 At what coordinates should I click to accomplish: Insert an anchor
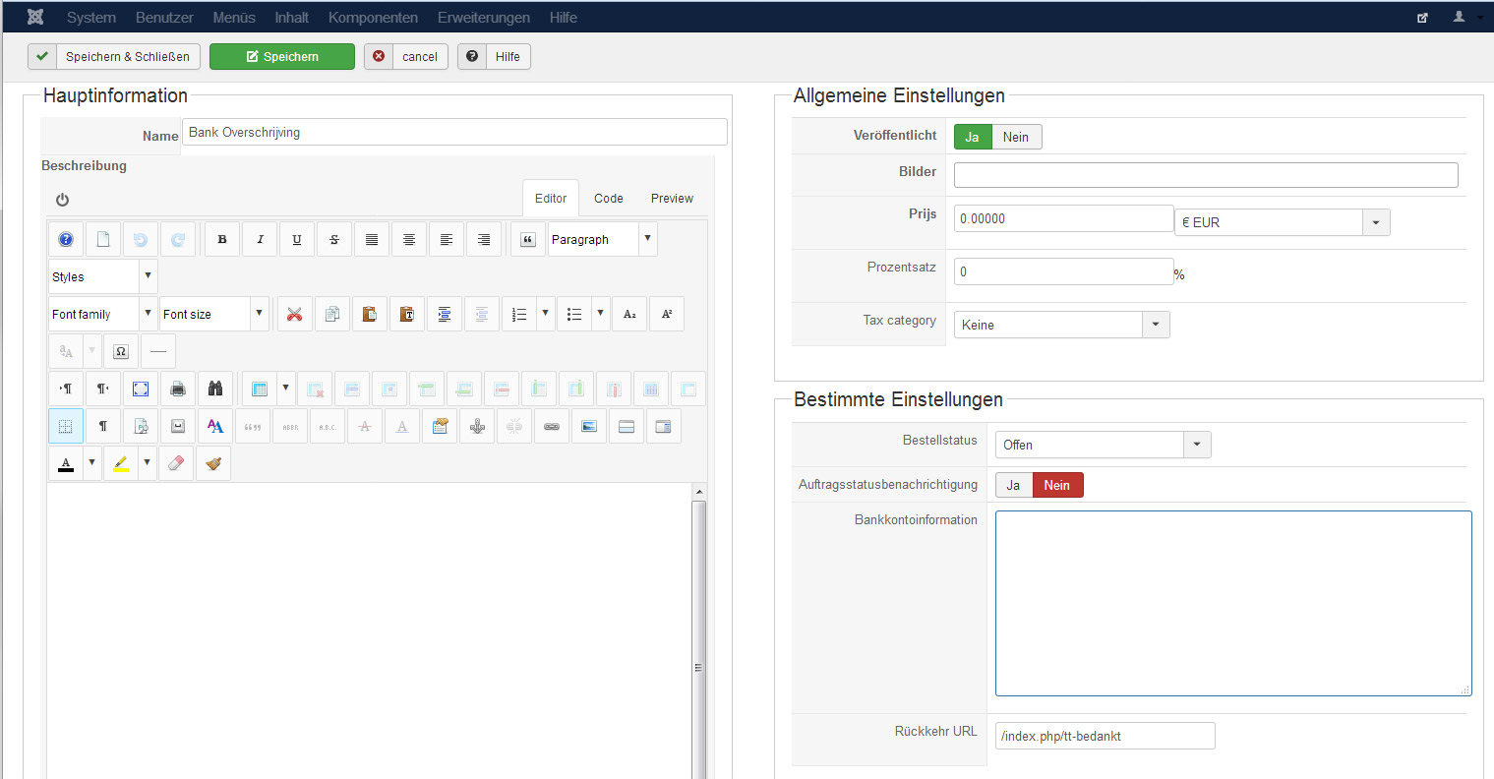(x=477, y=426)
